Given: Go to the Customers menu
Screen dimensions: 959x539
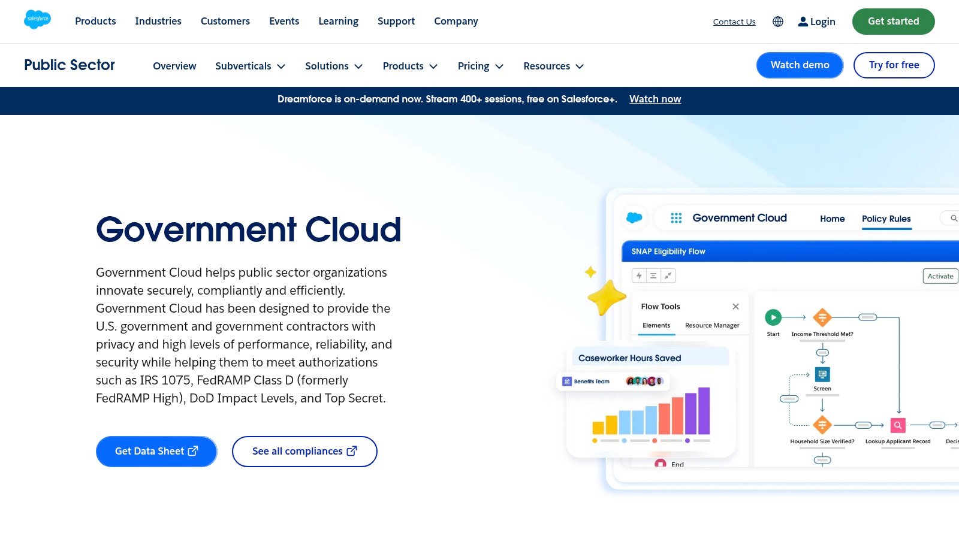Looking at the screenshot, I should (225, 21).
